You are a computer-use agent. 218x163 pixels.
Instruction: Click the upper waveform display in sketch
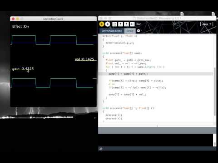pos(53,40)
